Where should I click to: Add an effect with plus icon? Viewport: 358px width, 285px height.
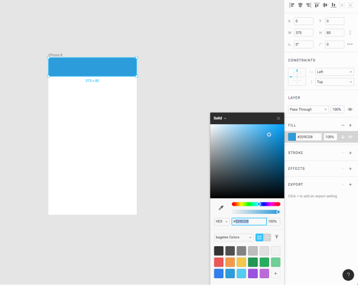pyautogui.click(x=350, y=169)
